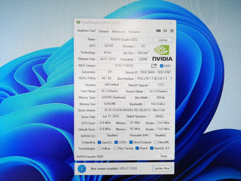
Task: Click the Bandwidth value 143.4 GB/s
Action: click(x=158, y=104)
